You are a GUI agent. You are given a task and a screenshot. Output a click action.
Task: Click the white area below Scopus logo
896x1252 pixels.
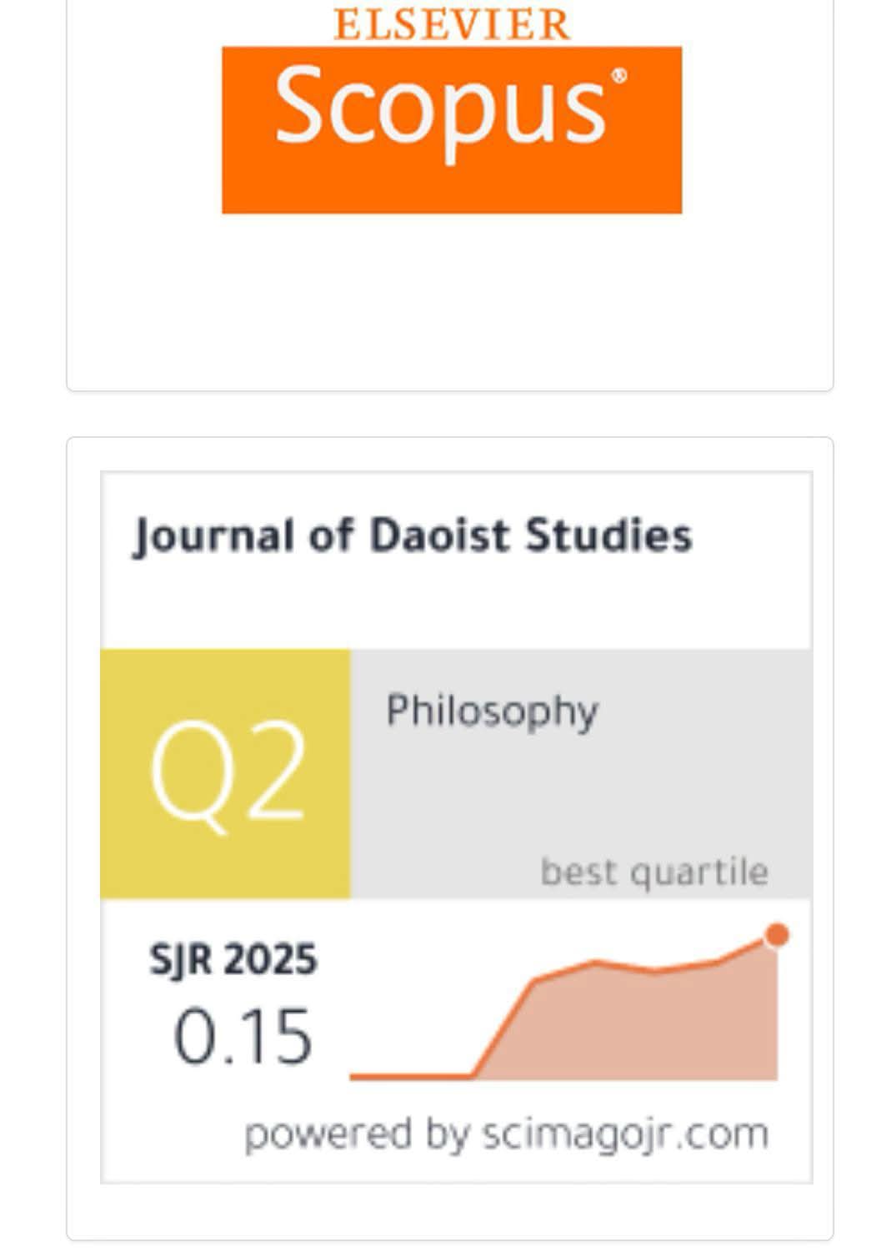(x=450, y=300)
